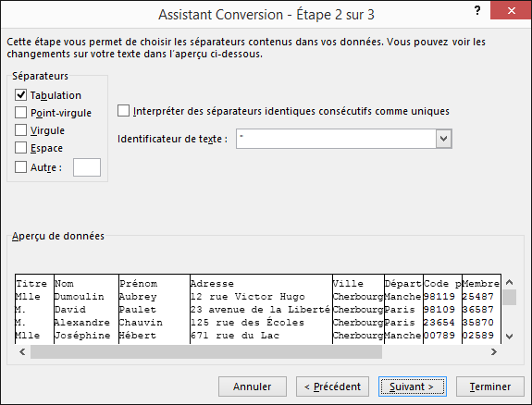Viewport: 532px width, 405px height.
Task: Click the horizontal scrollbar thumb in preview
Action: pyautogui.click(x=206, y=351)
